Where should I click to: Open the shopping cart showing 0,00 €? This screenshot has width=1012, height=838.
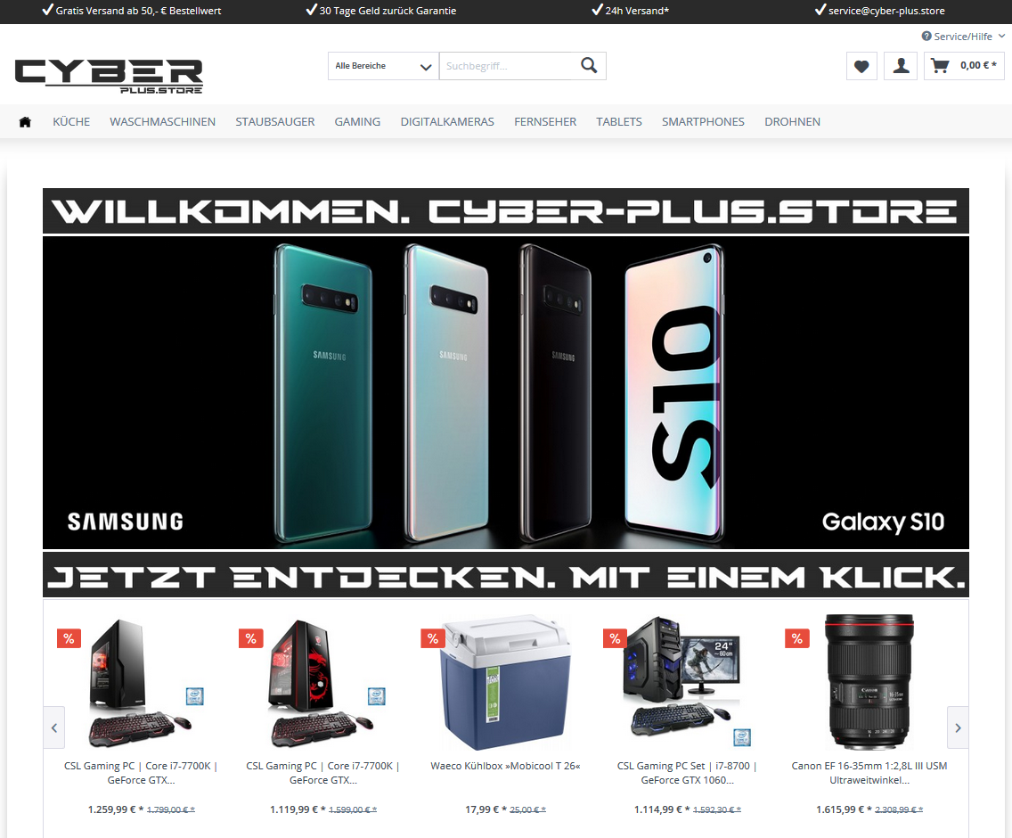[x=964, y=66]
